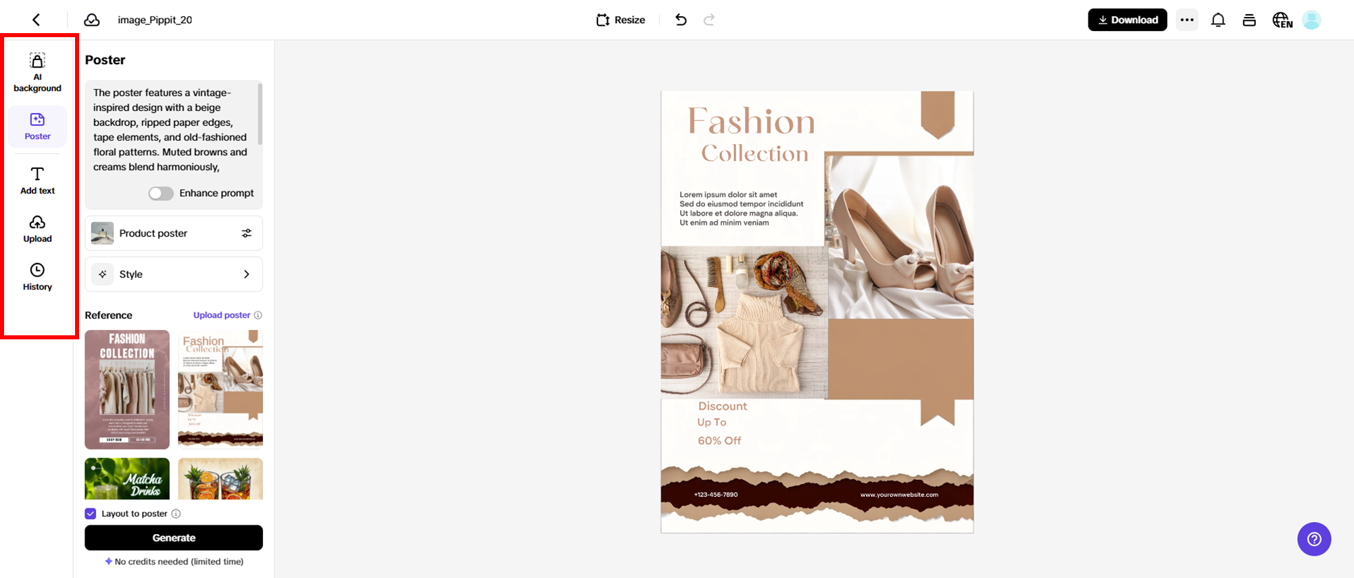The image size is (1354, 578).
Task: Select the Discount text on the poster
Action: 723,406
